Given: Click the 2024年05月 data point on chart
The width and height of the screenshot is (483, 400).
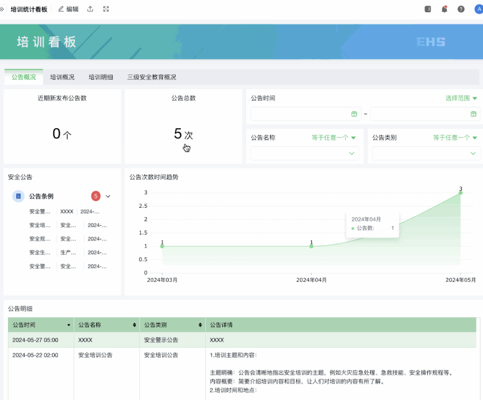Looking at the screenshot, I should (460, 193).
